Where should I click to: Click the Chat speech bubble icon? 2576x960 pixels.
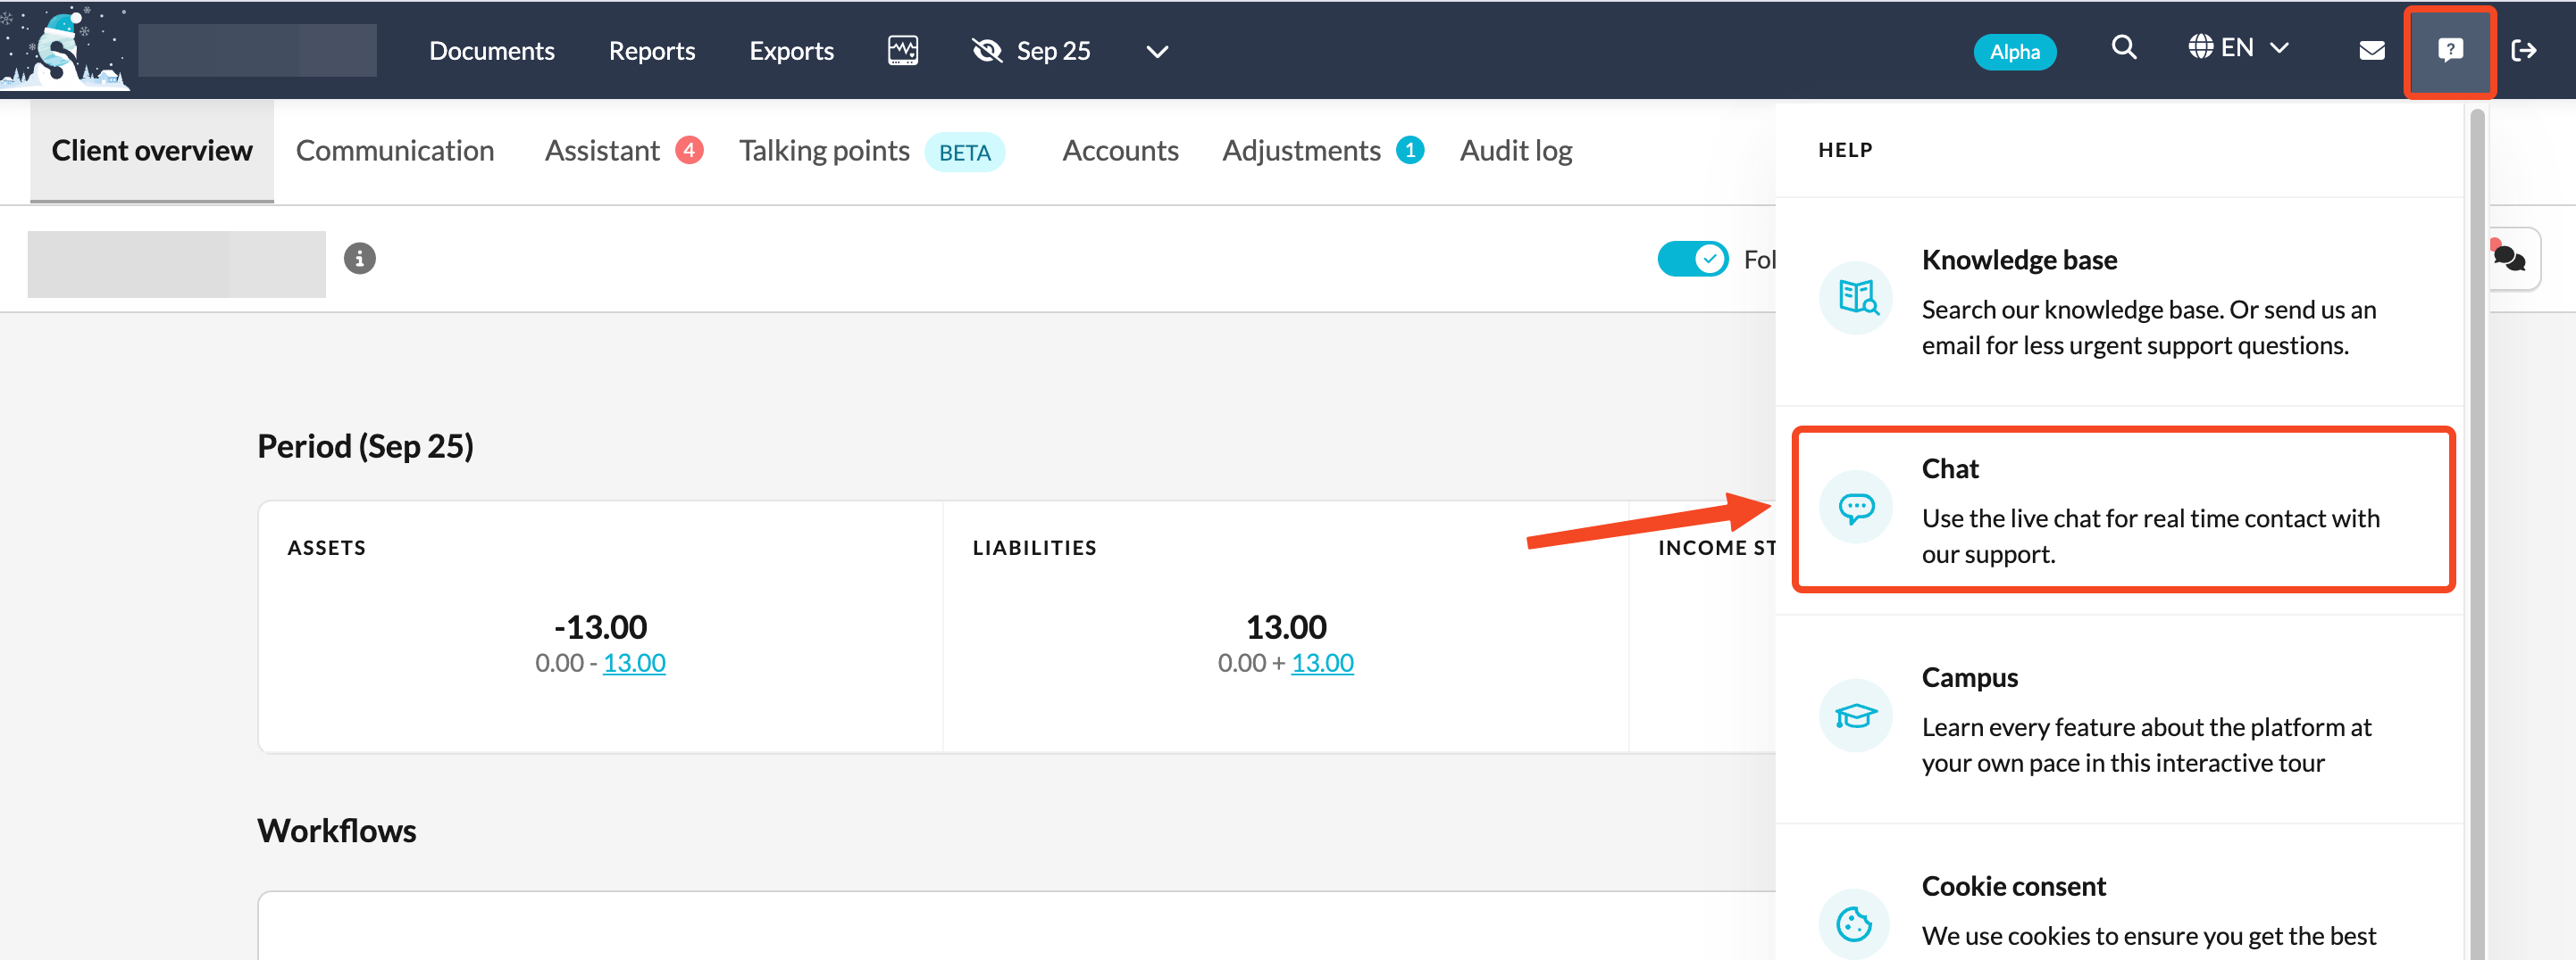tap(1856, 508)
